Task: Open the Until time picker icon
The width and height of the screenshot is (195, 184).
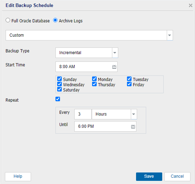Action: tap(133, 126)
